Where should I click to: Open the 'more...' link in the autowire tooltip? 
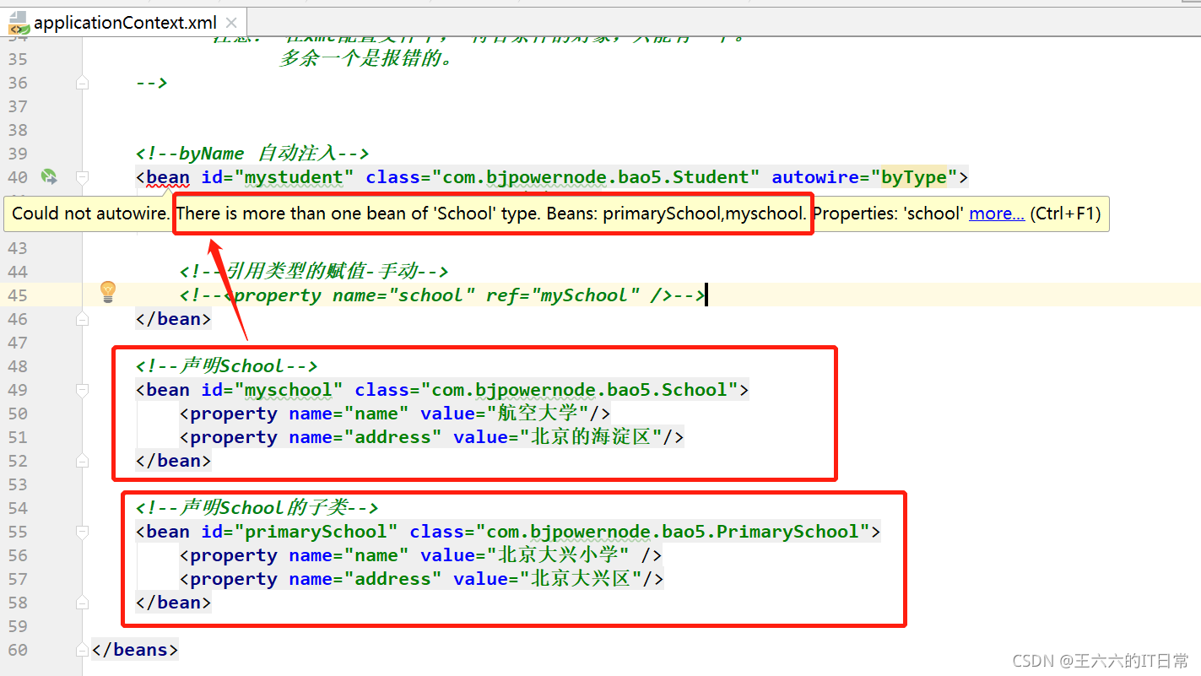(997, 214)
